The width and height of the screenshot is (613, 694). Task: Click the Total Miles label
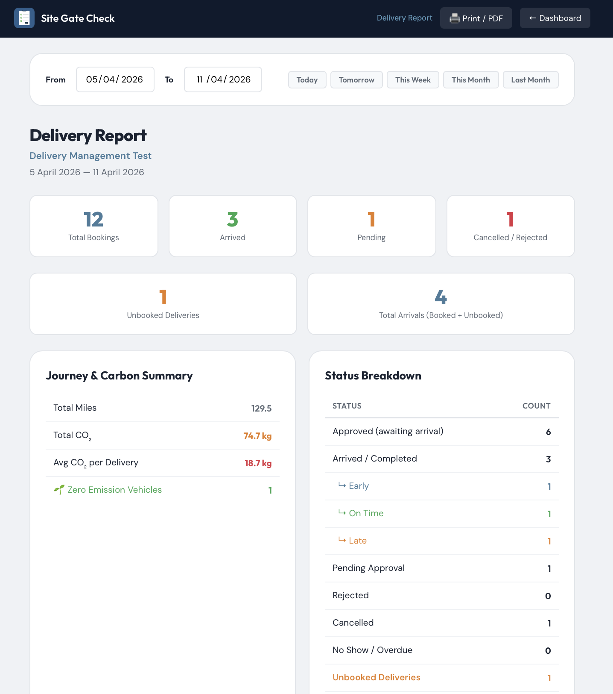click(x=75, y=408)
